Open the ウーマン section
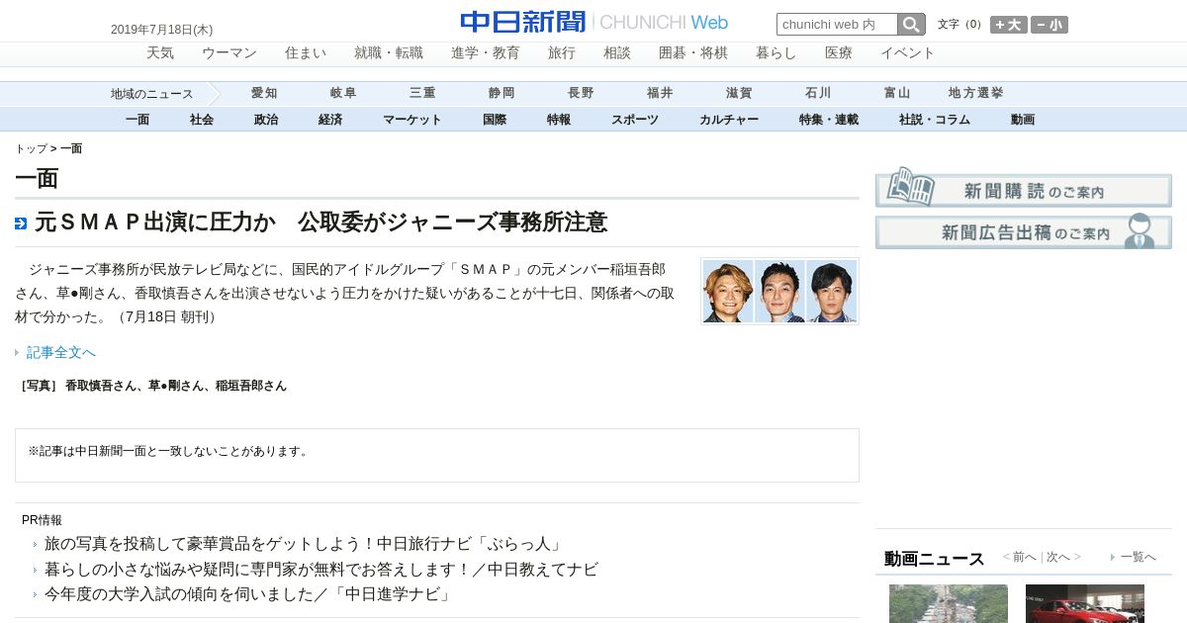This screenshot has width=1187, height=623. tap(229, 53)
